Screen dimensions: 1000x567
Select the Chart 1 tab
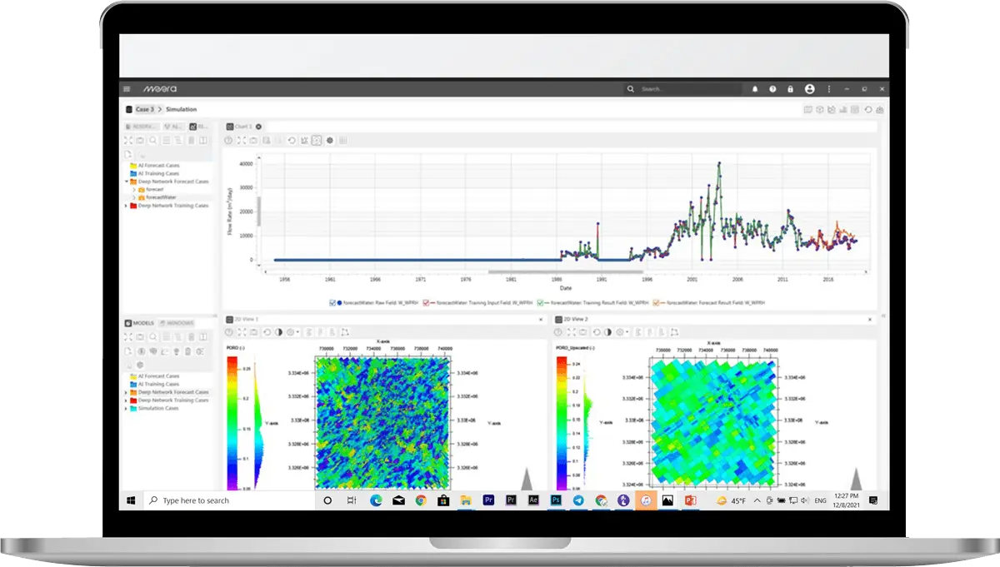click(242, 127)
